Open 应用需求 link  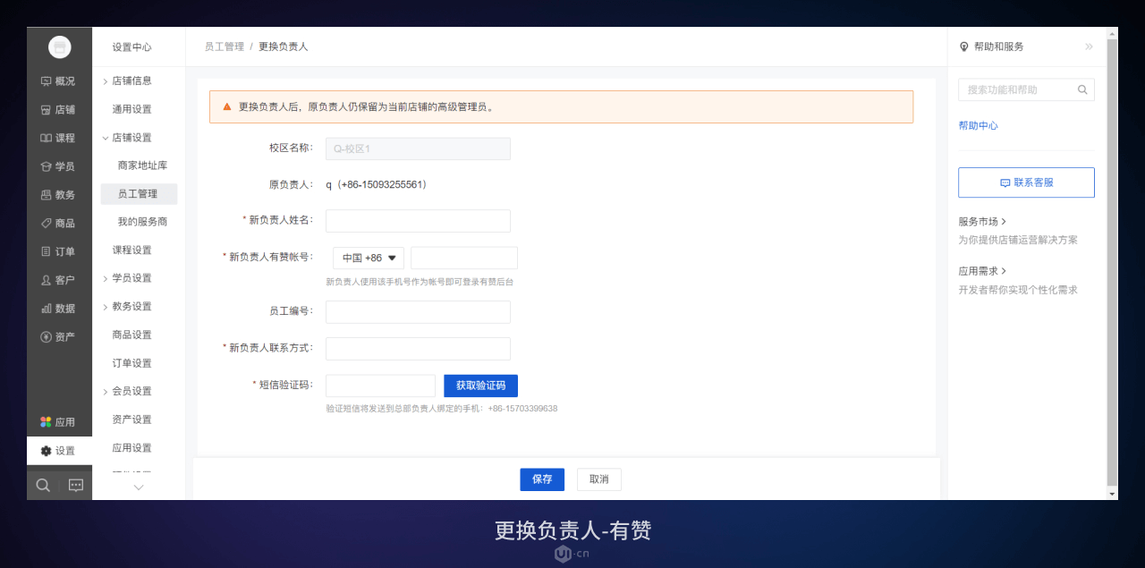pos(982,271)
